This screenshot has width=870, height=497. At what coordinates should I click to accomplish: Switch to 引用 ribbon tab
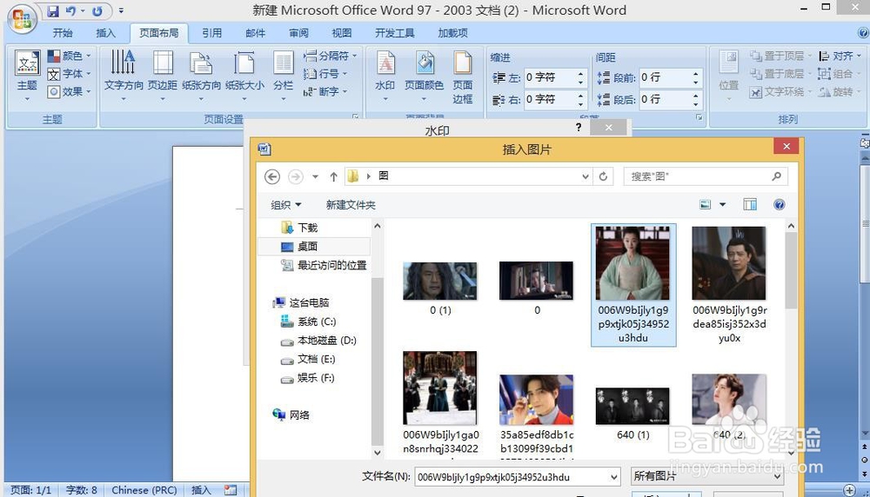point(211,33)
